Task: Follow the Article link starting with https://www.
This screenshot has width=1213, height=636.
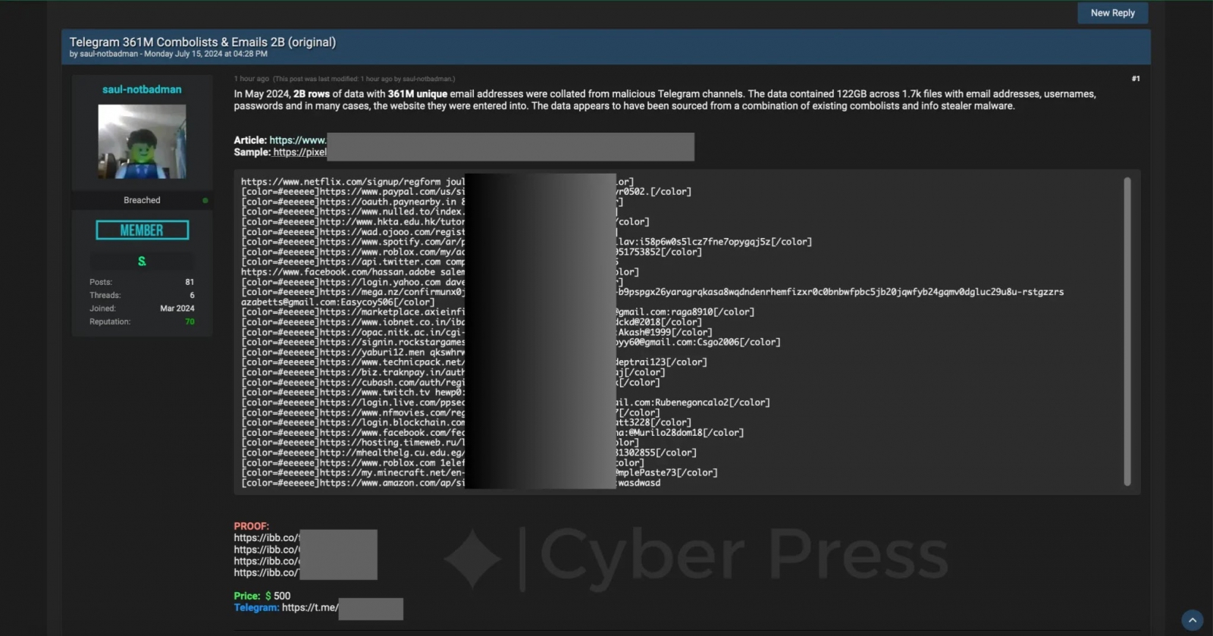Action: 298,140
